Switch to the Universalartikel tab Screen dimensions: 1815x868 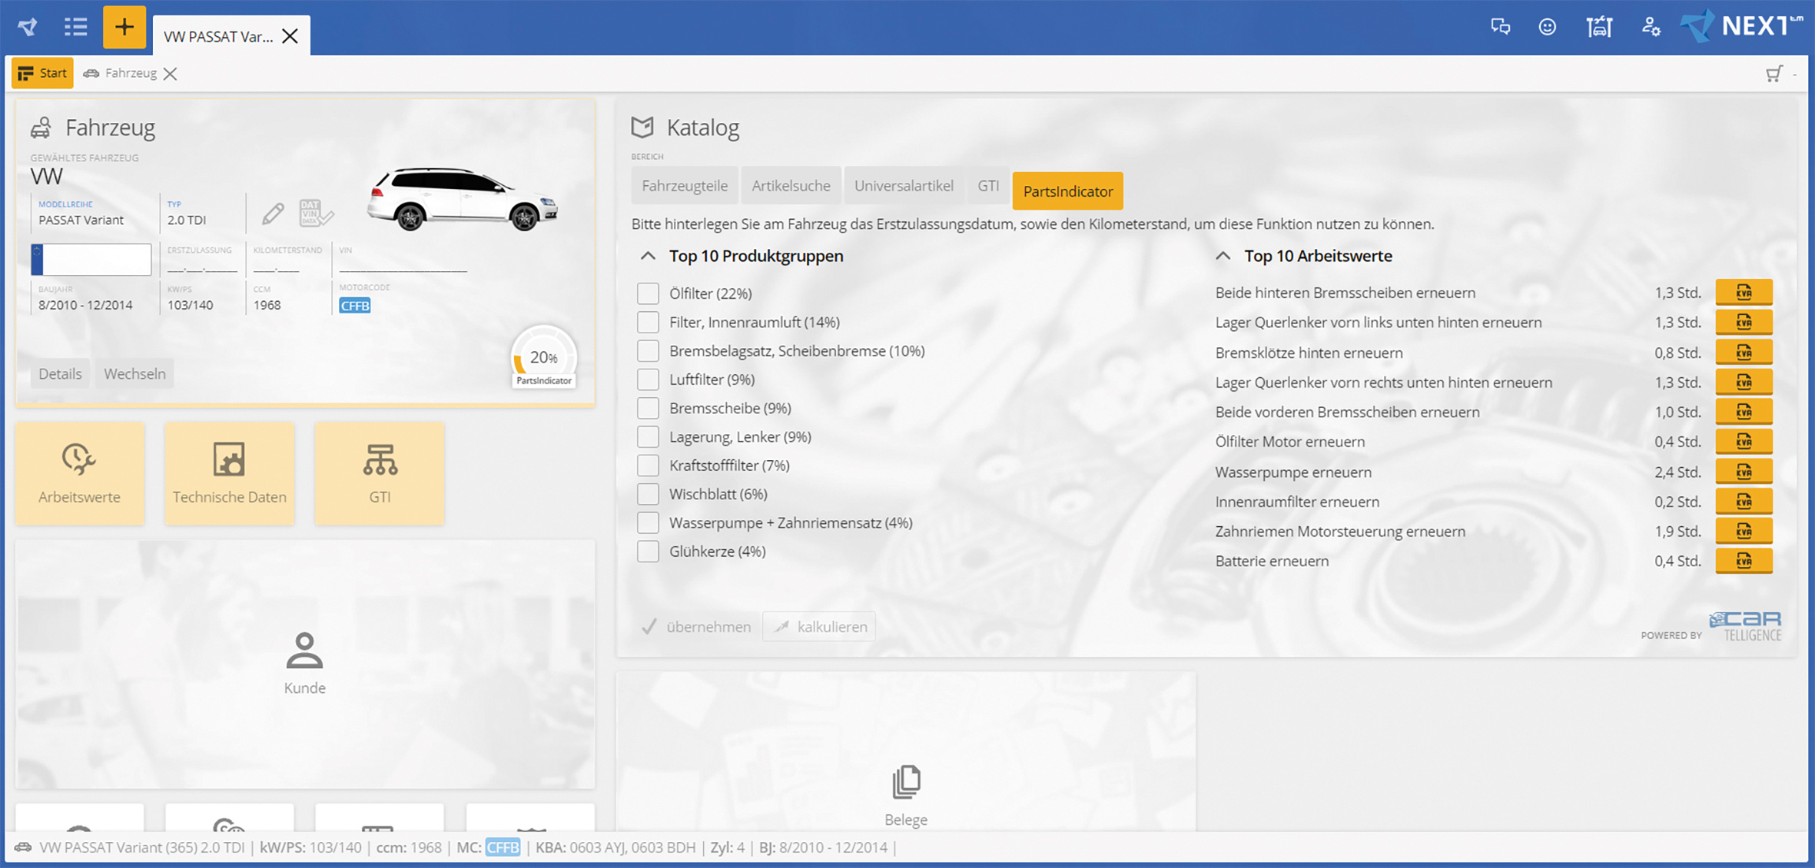[904, 186]
